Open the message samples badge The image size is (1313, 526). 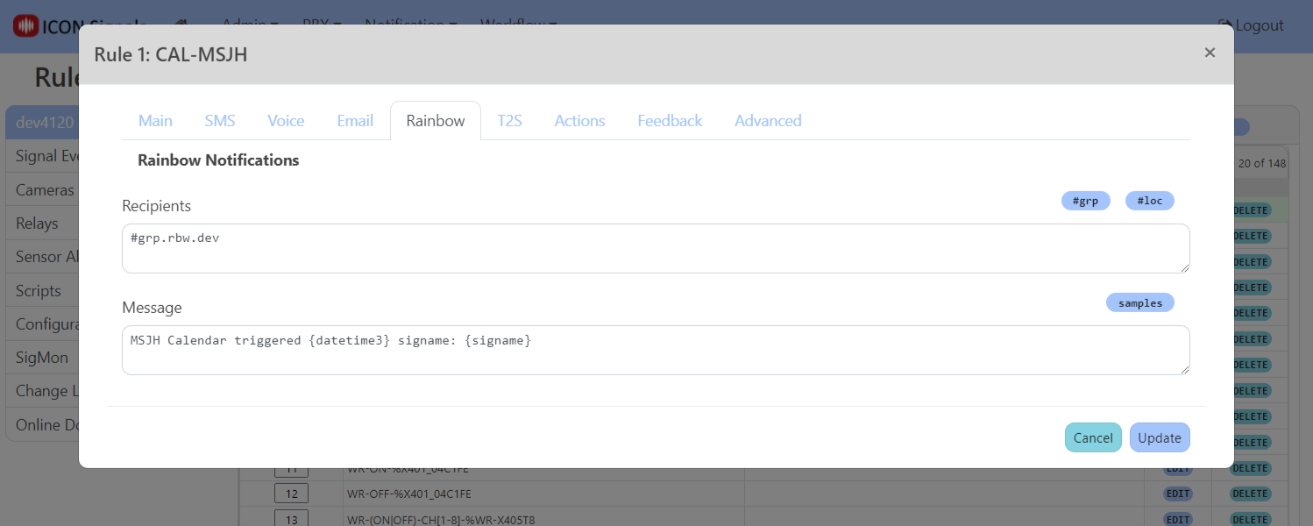(x=1139, y=302)
